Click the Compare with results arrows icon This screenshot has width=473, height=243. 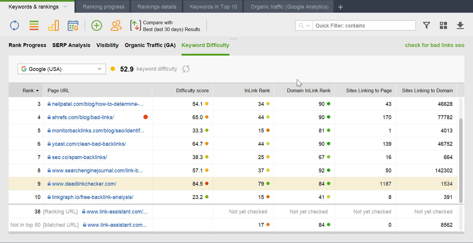(135, 26)
